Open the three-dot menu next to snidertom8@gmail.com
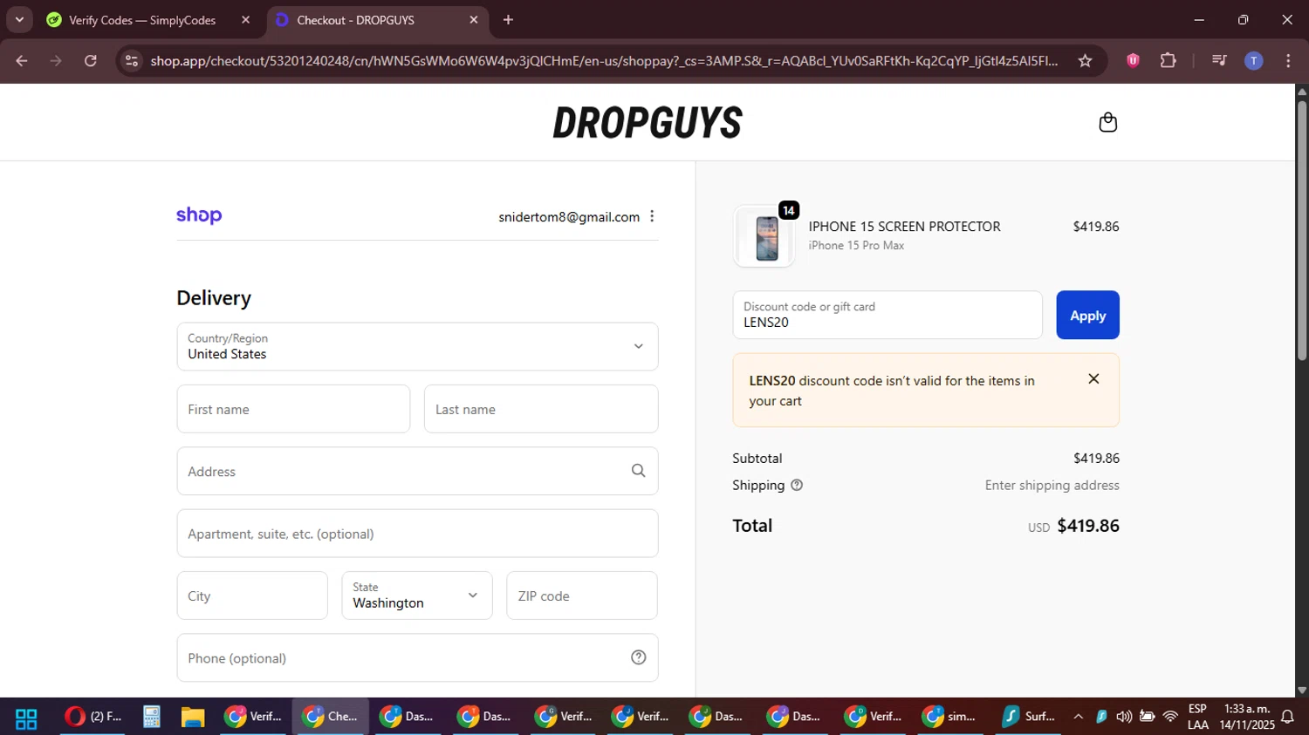The image size is (1309, 735). tap(652, 216)
